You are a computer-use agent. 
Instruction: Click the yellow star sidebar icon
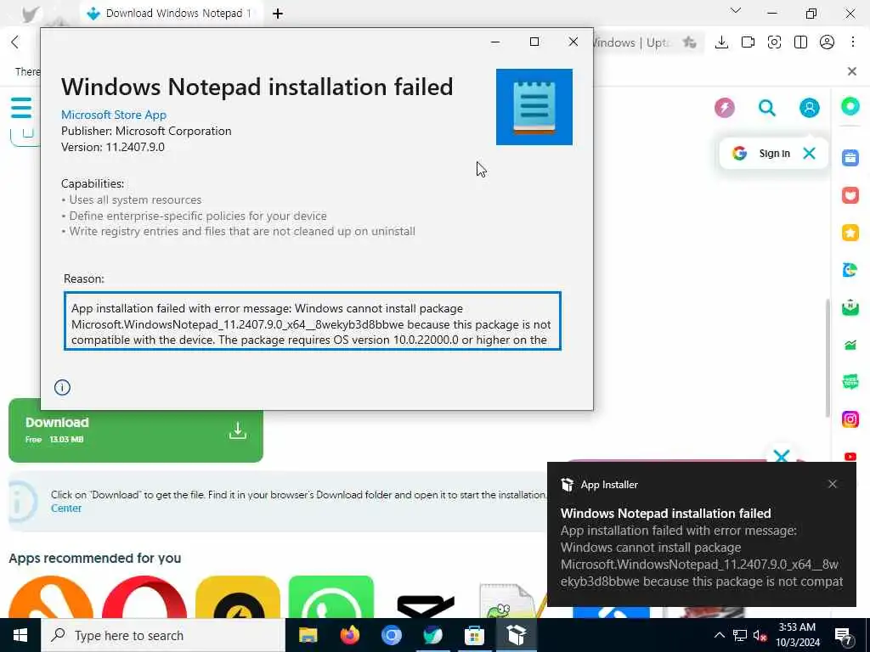850,233
